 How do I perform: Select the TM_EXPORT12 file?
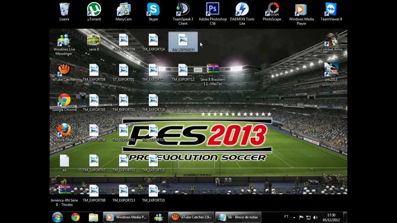[183, 72]
